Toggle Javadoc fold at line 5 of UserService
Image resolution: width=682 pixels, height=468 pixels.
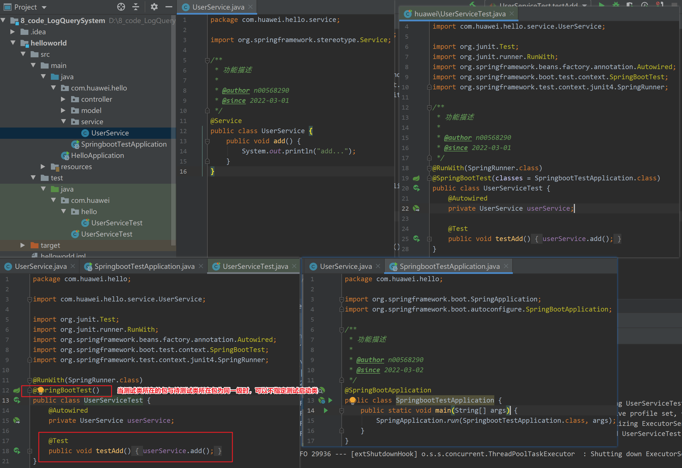click(207, 60)
